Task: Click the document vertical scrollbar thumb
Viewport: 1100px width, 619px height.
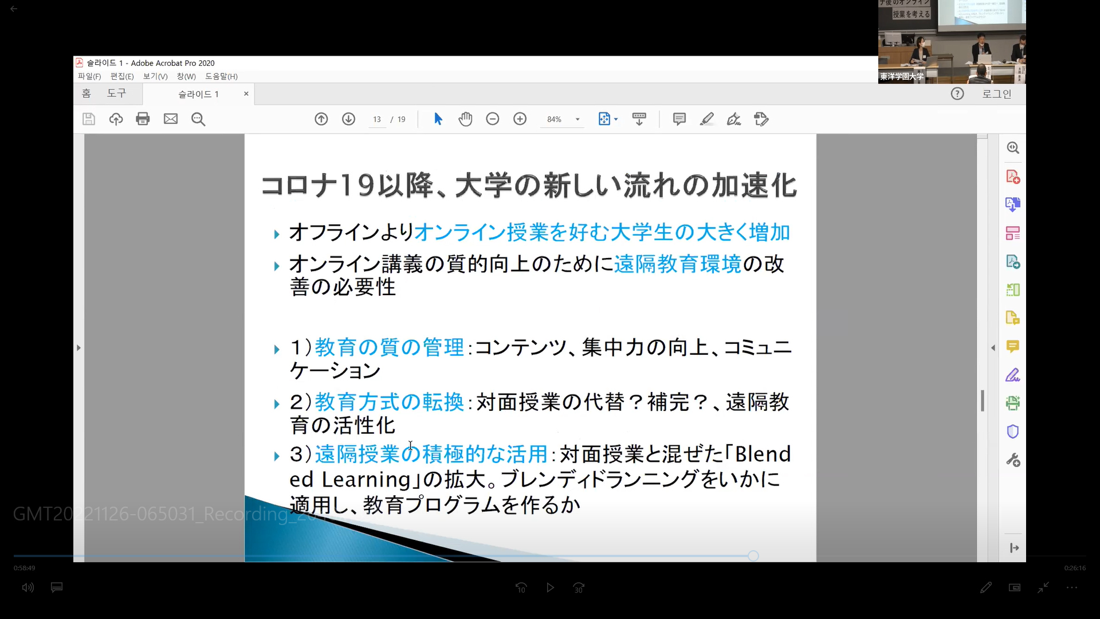Action: pyautogui.click(x=983, y=401)
